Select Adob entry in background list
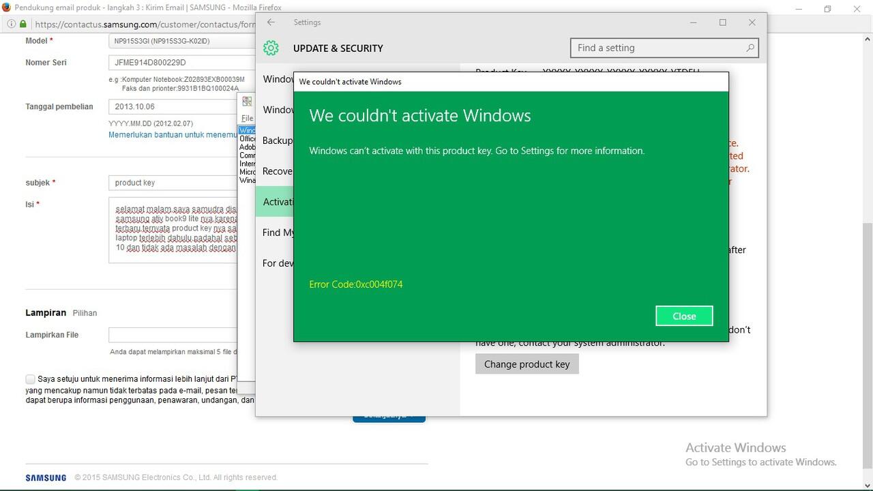This screenshot has width=873, height=491. pyautogui.click(x=247, y=147)
